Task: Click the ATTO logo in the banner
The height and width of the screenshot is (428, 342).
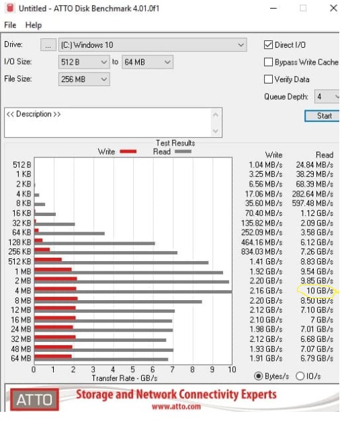Action: coord(35,400)
